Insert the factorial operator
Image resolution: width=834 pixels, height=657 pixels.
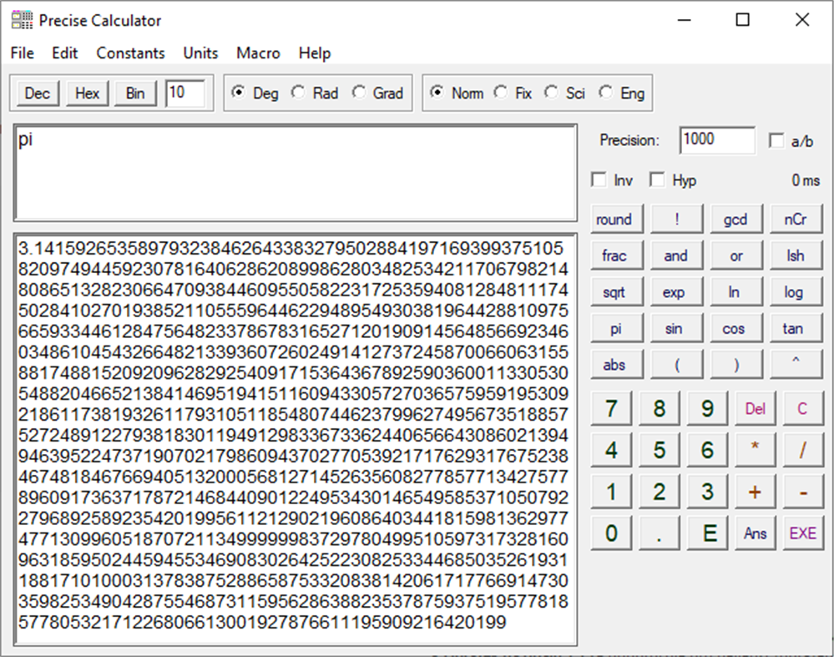click(676, 218)
